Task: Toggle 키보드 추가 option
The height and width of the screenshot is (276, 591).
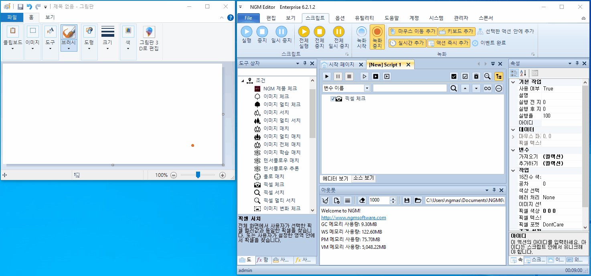Action: click(x=456, y=31)
